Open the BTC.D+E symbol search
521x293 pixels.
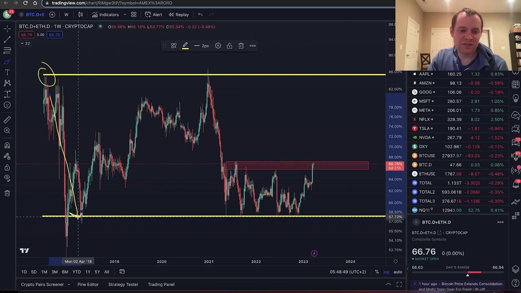33,15
